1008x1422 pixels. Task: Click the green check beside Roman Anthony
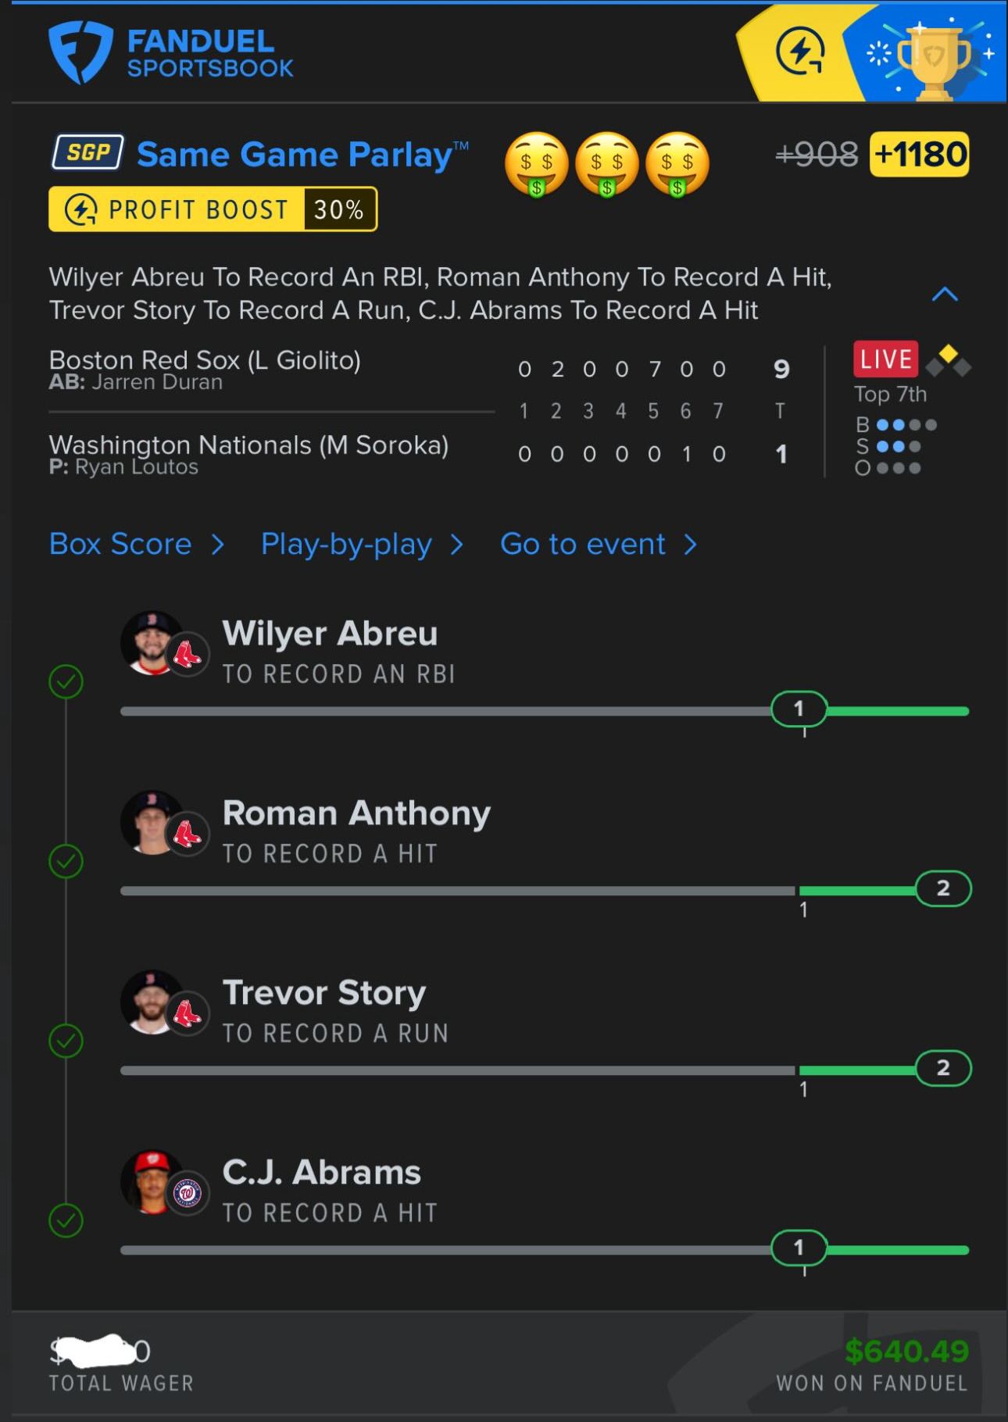66,861
